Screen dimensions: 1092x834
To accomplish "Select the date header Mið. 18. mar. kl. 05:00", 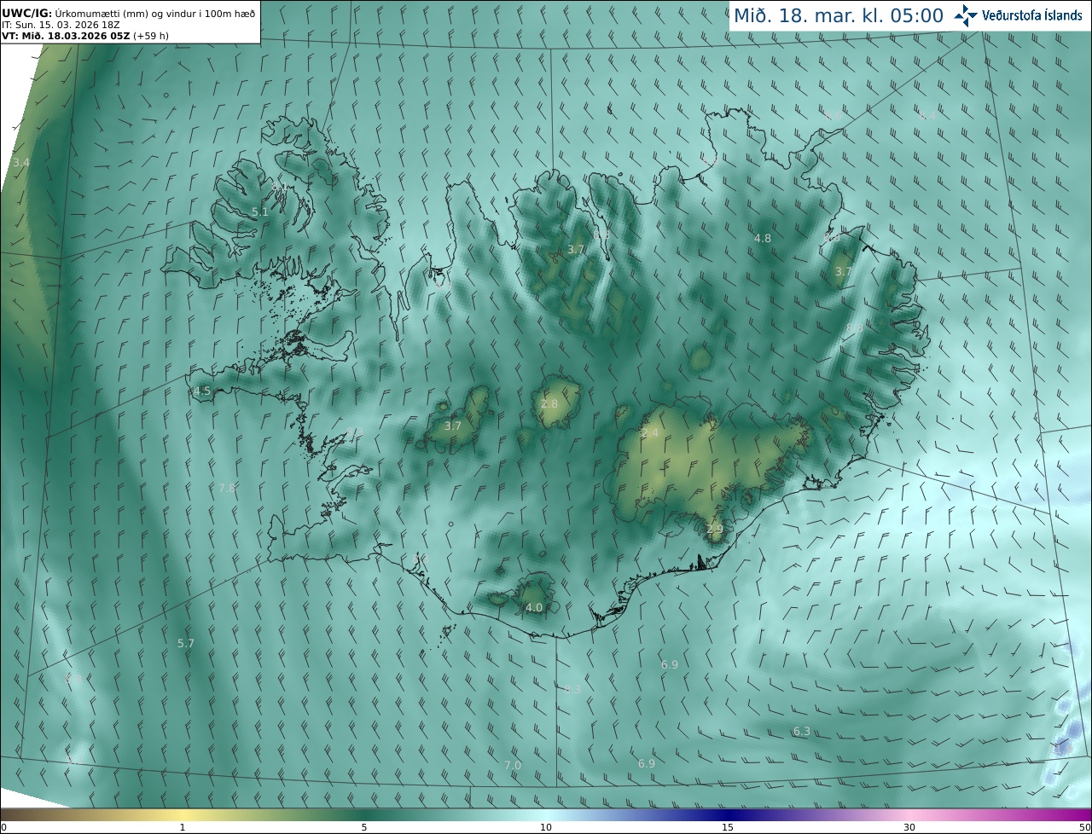I will 840,15.
